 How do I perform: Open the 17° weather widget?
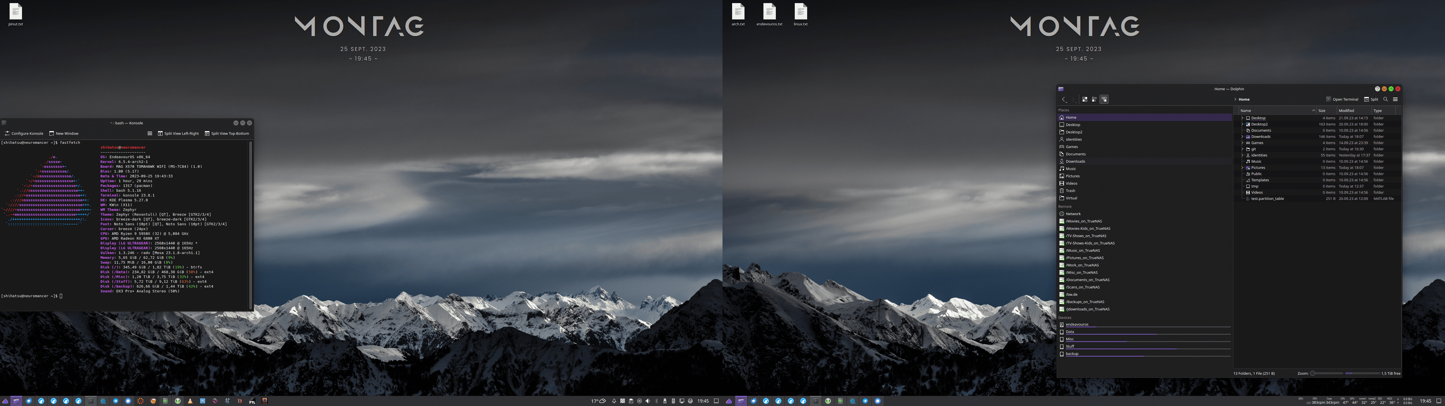click(x=599, y=401)
